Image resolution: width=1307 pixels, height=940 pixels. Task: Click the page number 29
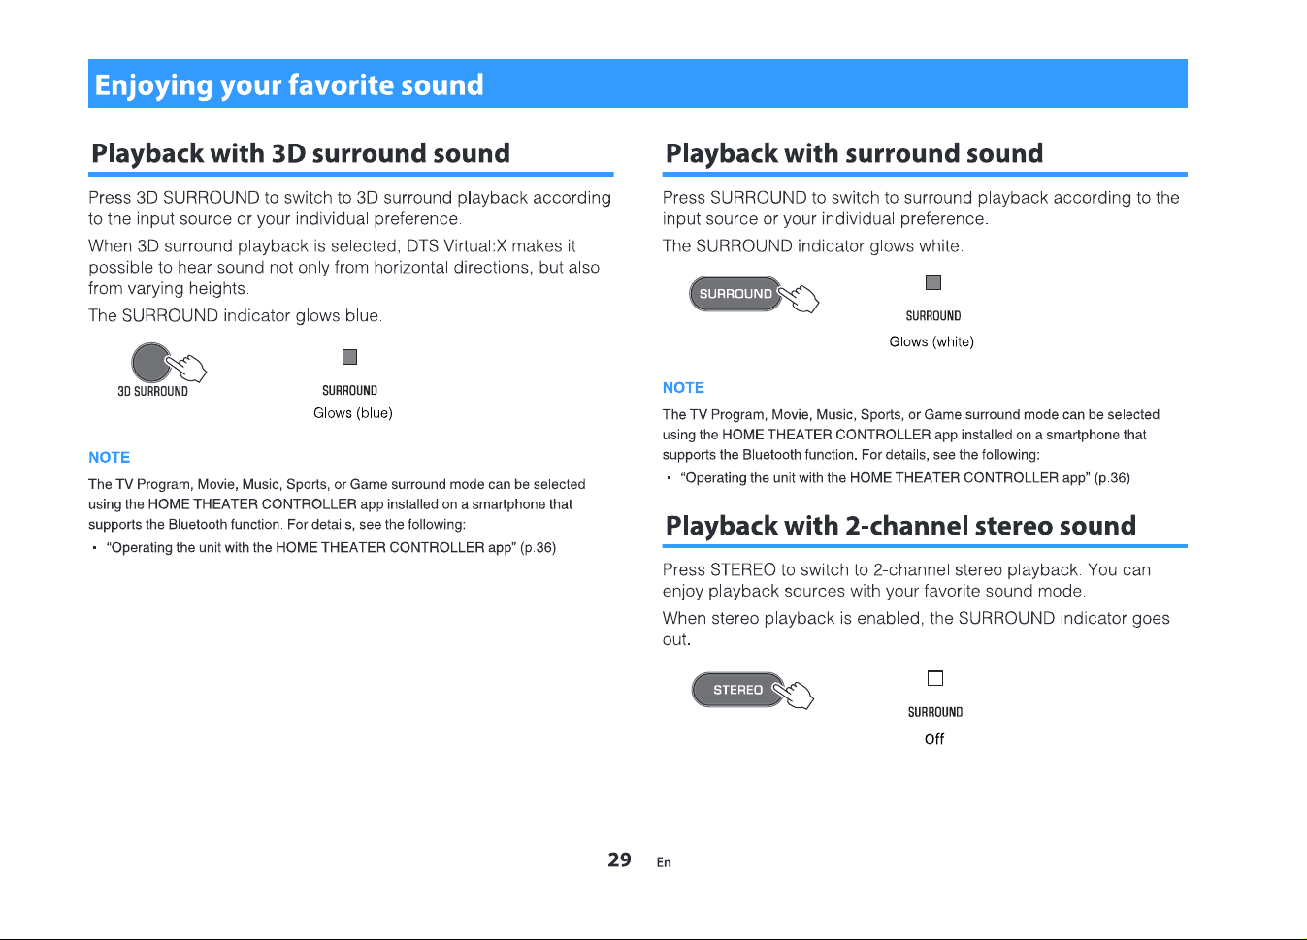click(x=619, y=859)
